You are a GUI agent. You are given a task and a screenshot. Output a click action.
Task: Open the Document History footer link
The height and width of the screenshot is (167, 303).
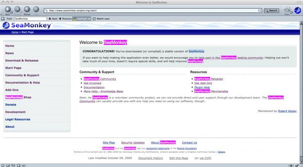[151, 158]
